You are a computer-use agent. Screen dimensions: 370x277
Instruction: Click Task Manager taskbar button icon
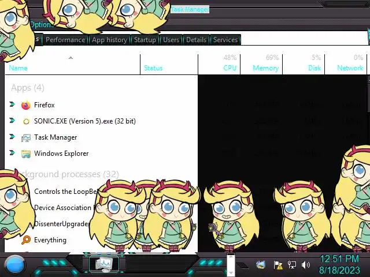[104, 264]
